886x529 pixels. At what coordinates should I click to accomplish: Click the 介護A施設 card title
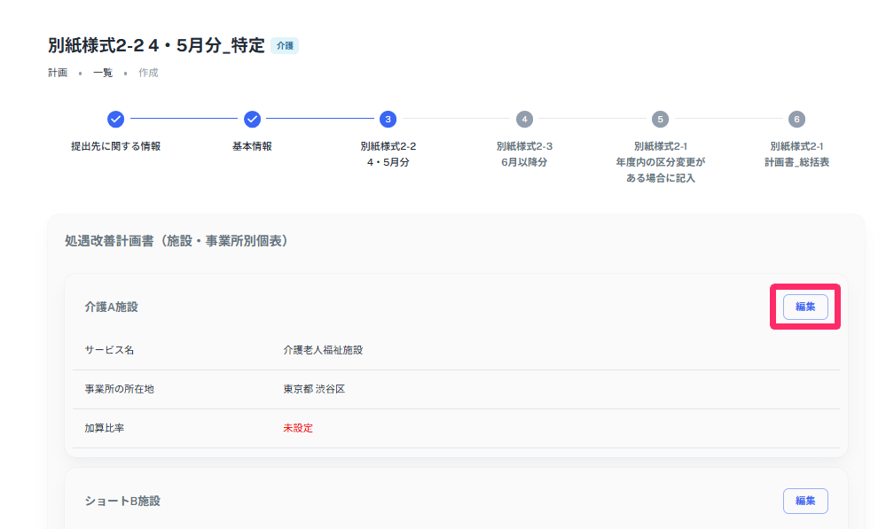(112, 307)
